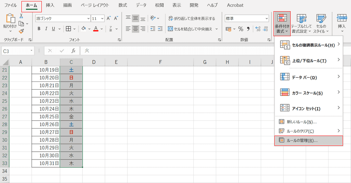Click the increase font size icon

[x=109, y=18]
